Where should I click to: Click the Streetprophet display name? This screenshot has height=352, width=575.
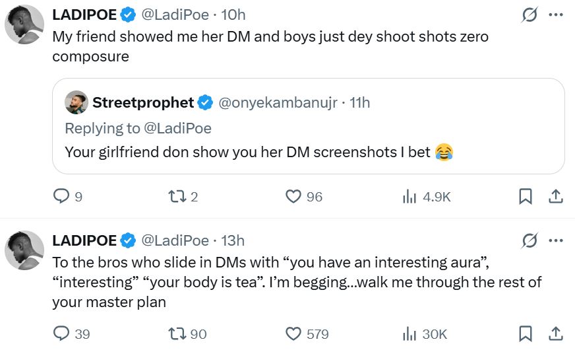pyautogui.click(x=143, y=102)
